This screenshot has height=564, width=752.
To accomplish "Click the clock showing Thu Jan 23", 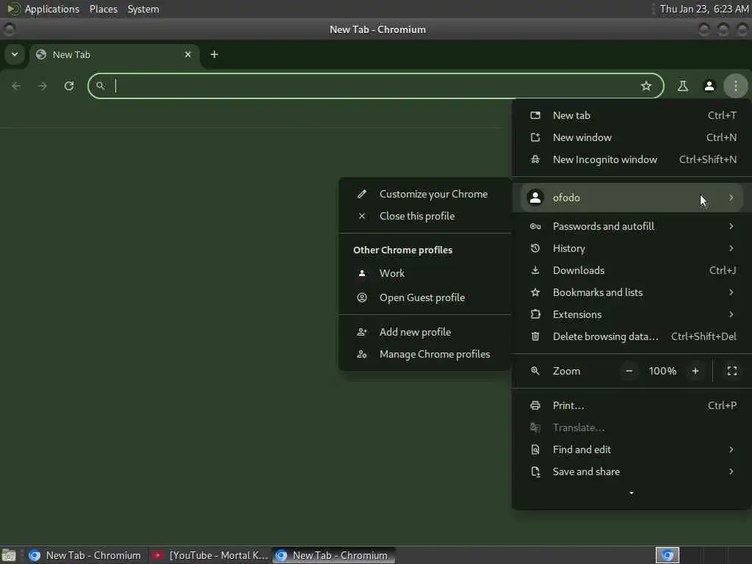I will coord(704,9).
